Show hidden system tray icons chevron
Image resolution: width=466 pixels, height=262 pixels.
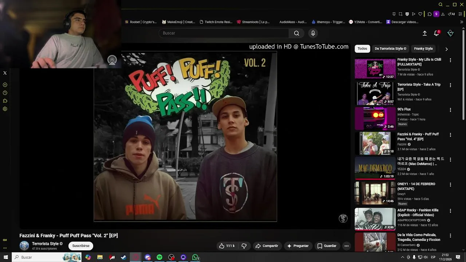click(402, 257)
